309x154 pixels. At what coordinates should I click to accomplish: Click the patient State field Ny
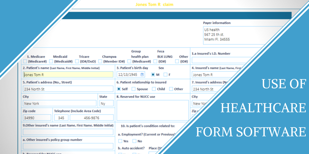107,103
